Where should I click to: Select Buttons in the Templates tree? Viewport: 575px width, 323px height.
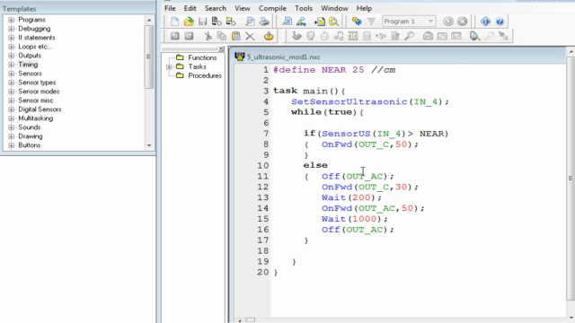30,145
